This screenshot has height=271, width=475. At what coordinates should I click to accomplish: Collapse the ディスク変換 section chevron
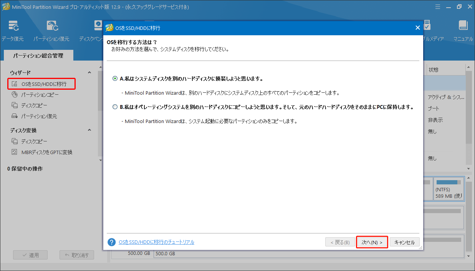(x=89, y=130)
